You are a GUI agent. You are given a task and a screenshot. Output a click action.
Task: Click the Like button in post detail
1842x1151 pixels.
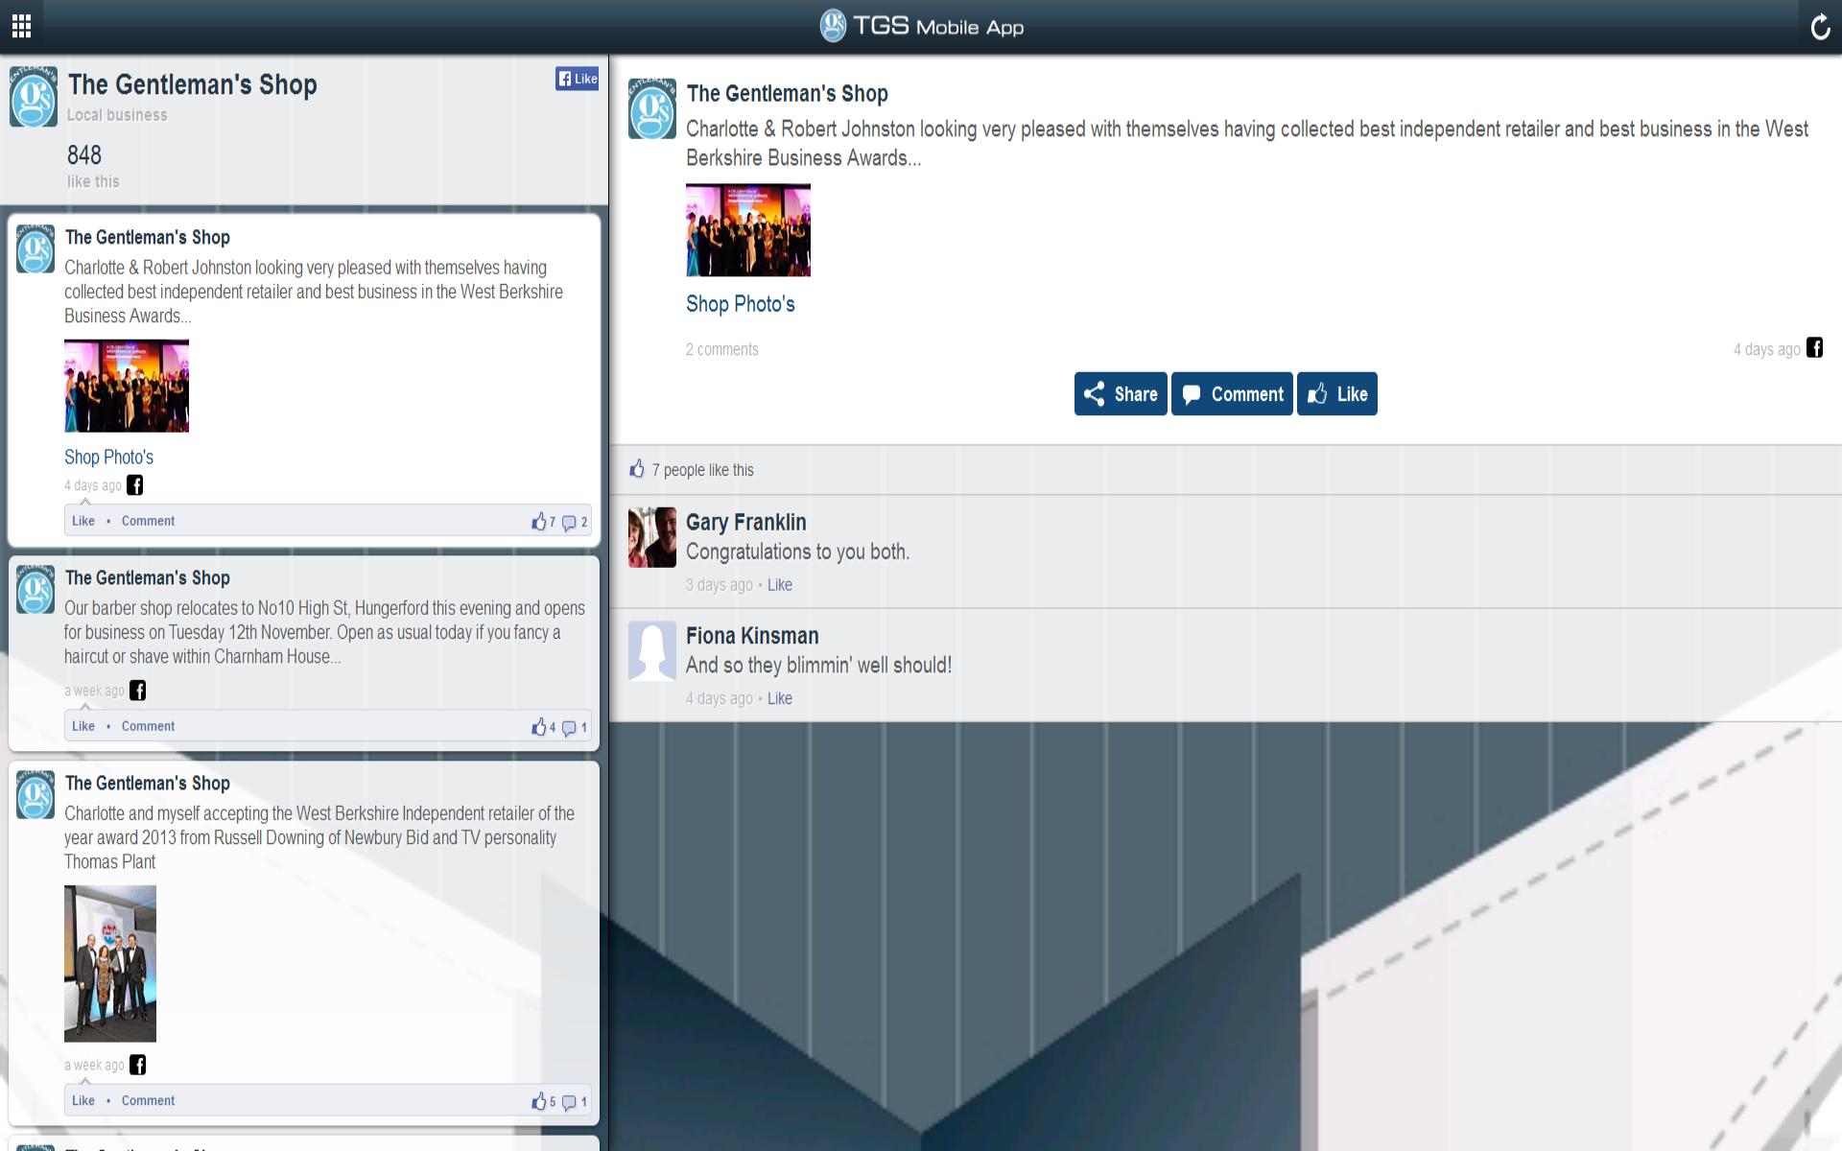[x=1336, y=393]
